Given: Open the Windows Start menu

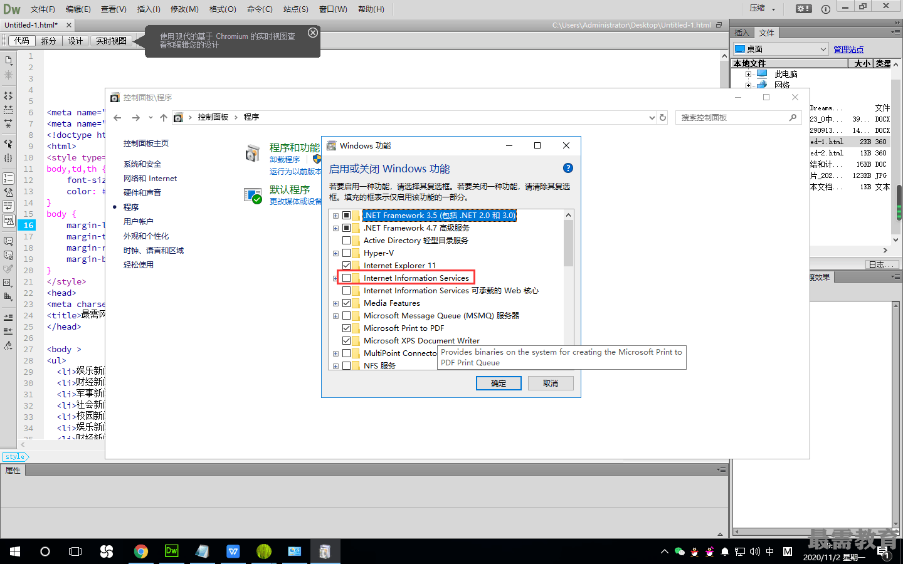Looking at the screenshot, I should click(x=15, y=551).
